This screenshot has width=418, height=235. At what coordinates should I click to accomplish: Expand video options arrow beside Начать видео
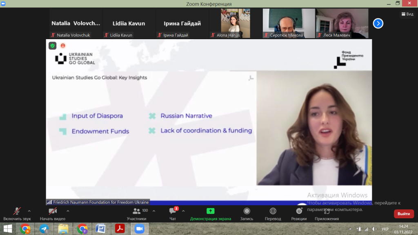[68, 211]
